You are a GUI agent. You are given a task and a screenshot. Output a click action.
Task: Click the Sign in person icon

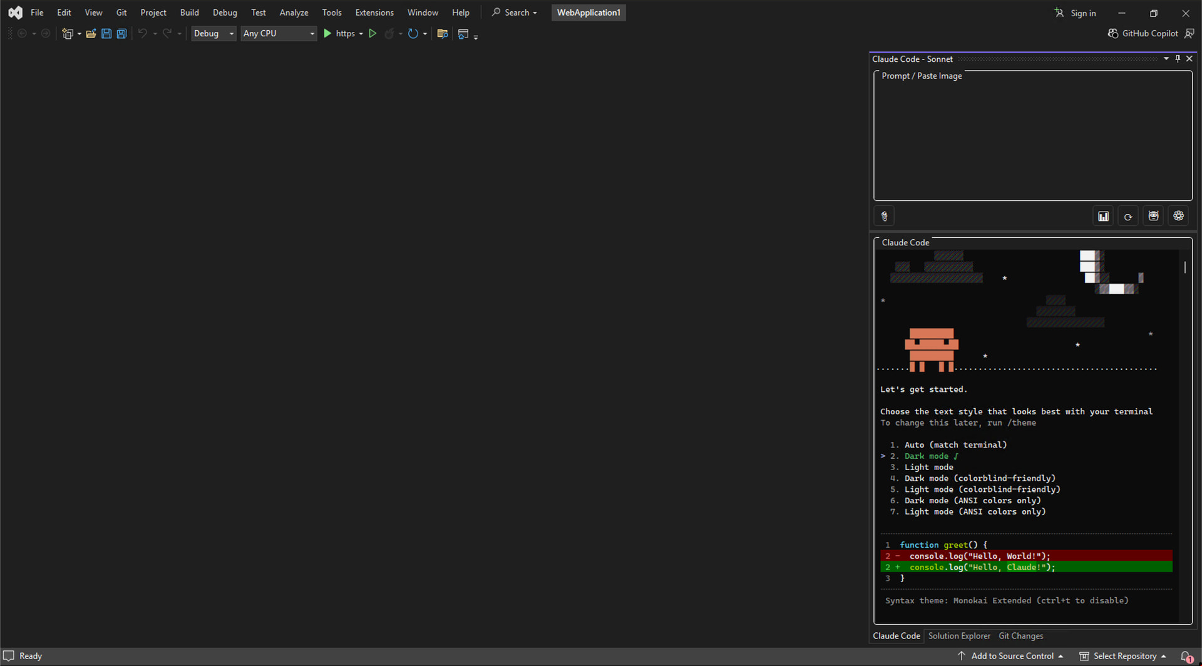[1059, 13]
